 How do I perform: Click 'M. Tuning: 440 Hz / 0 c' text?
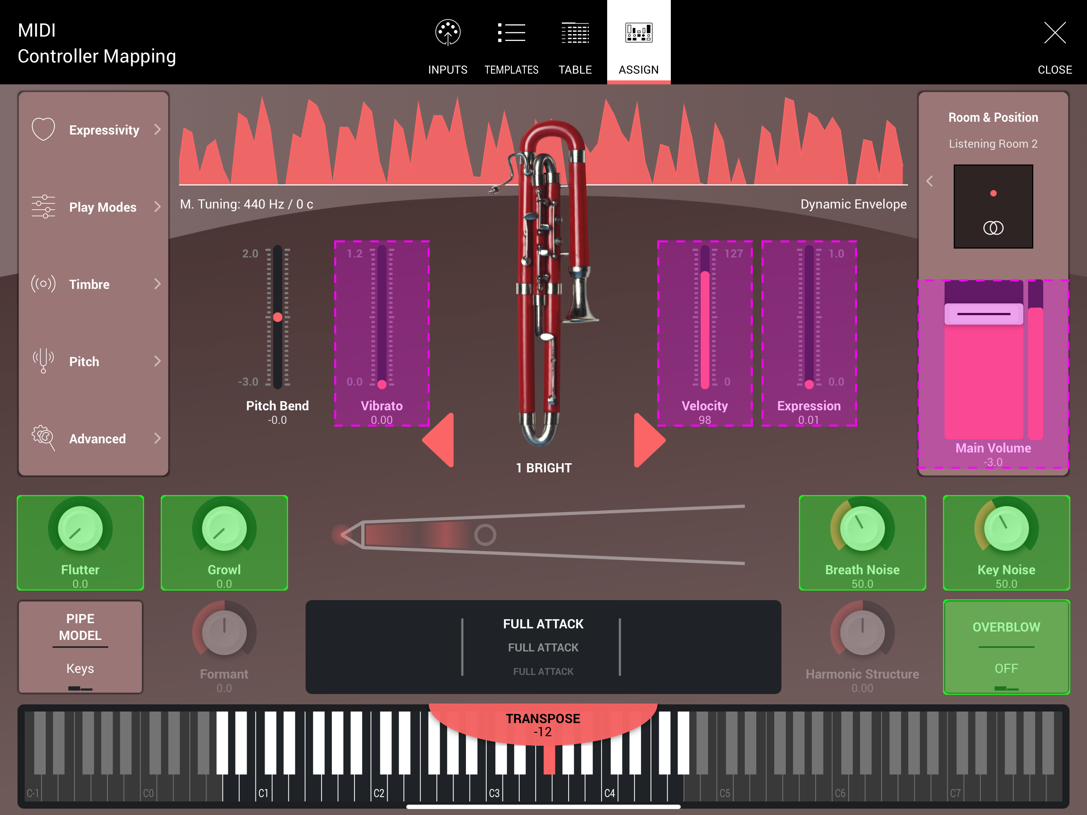(246, 204)
